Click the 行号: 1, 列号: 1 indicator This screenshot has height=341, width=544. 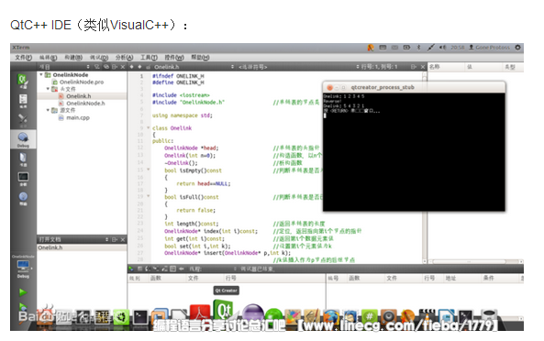pyautogui.click(x=379, y=67)
